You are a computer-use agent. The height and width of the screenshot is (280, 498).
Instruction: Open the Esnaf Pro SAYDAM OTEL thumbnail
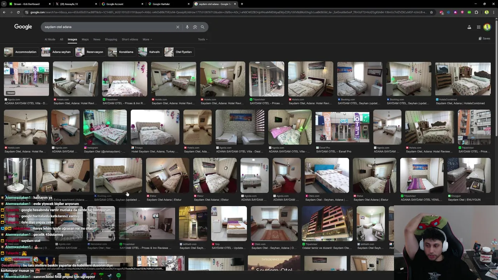tap(342, 127)
